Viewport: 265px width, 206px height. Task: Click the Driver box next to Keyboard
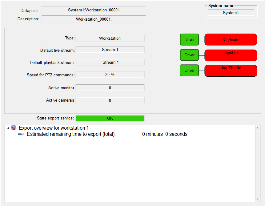point(190,40)
